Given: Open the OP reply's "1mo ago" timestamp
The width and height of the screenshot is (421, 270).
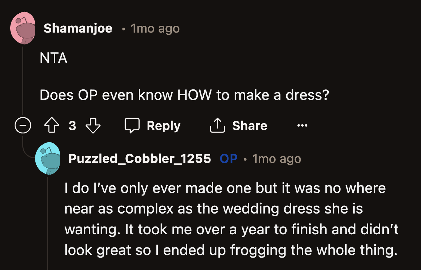Looking at the screenshot, I should click(x=277, y=159).
